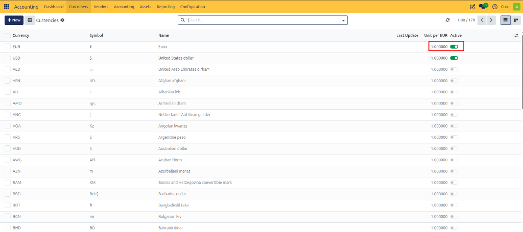The height and width of the screenshot is (232, 523).
Task: Go to next page of records
Action: (x=491, y=20)
